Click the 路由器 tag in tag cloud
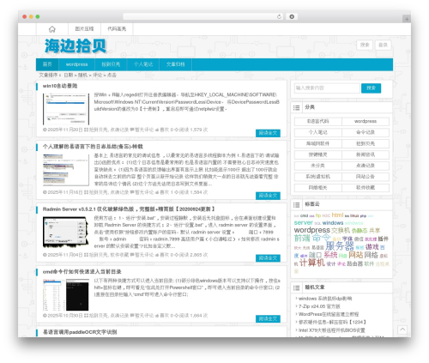The width and height of the screenshot is (429, 363). click(x=355, y=263)
